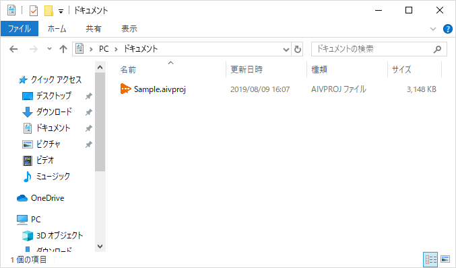This screenshot has width=456, height=268.
Task: Refresh the ドキュメント folder view
Action: point(297,49)
